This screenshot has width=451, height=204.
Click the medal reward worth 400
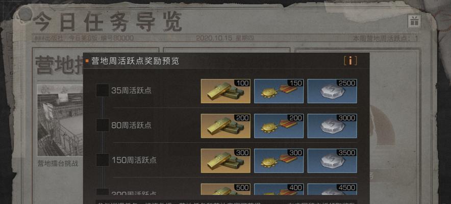click(x=279, y=189)
